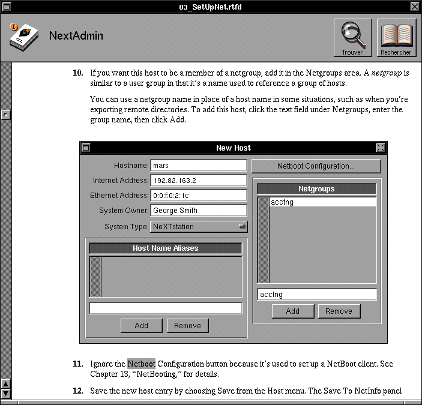Click the New Host title bar
The height and width of the screenshot is (405, 422).
(234, 148)
